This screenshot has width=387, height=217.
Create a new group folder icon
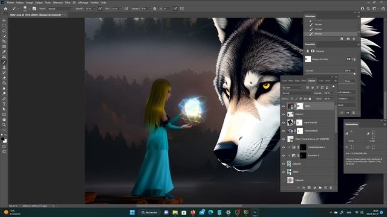point(320,187)
